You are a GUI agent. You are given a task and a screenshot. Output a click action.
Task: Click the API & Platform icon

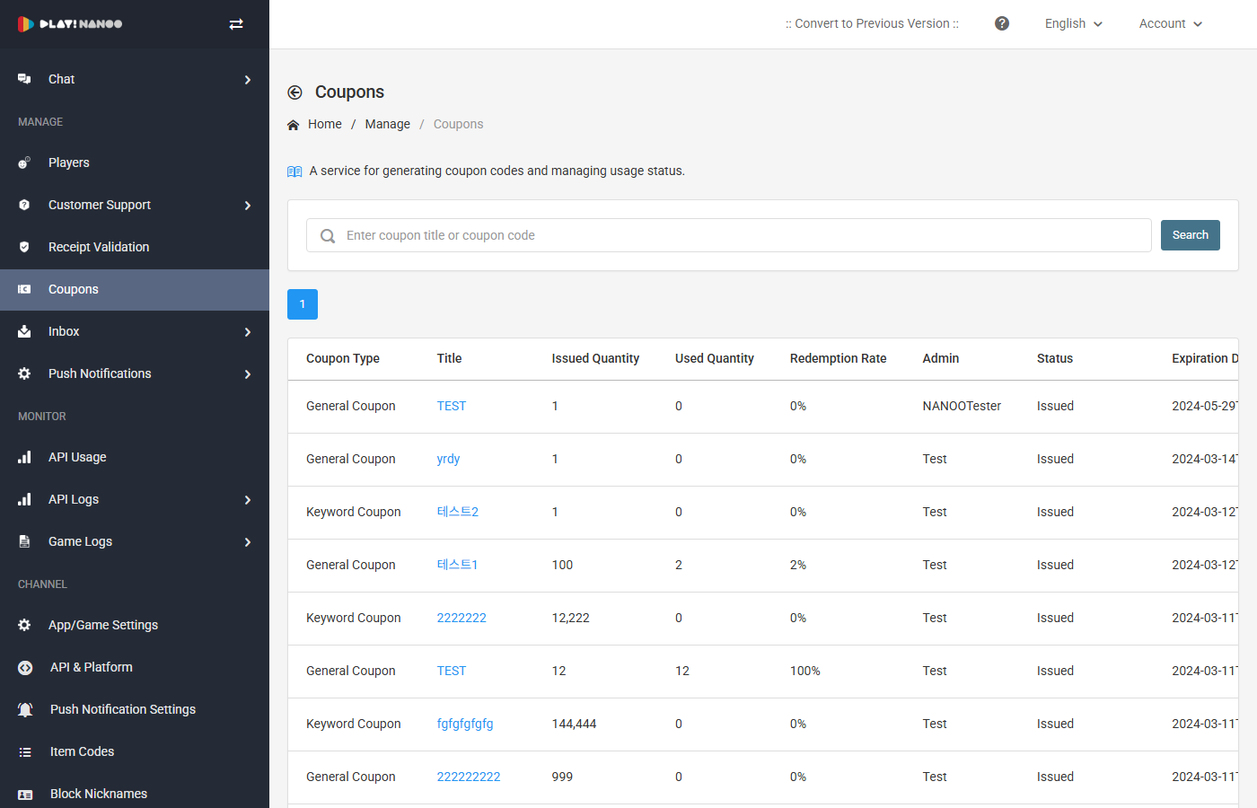point(25,667)
